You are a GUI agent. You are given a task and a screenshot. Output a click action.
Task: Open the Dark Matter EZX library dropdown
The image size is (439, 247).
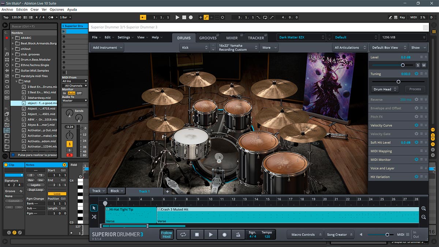(x=301, y=37)
